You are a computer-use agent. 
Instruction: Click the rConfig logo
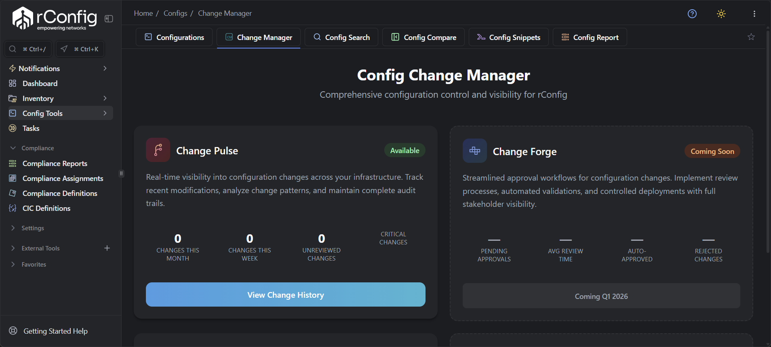[x=55, y=19]
